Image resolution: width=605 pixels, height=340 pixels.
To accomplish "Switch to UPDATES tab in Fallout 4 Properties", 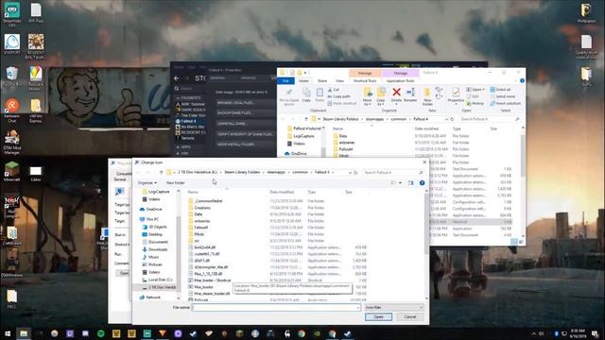I will (x=248, y=77).
